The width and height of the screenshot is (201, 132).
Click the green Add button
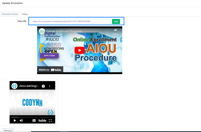pos(116,22)
